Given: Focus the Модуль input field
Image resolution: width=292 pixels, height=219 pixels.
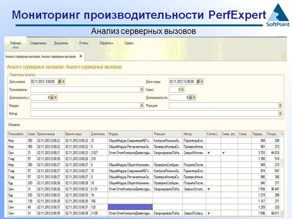Looking at the screenshot, I should coord(85,105).
